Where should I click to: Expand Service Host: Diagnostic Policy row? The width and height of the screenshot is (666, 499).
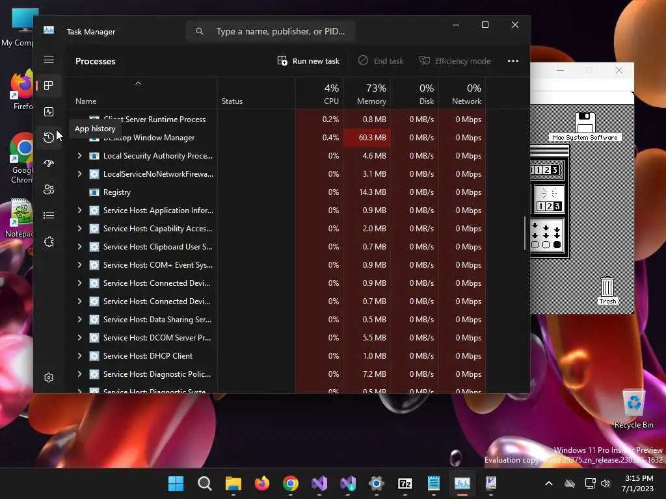point(79,374)
